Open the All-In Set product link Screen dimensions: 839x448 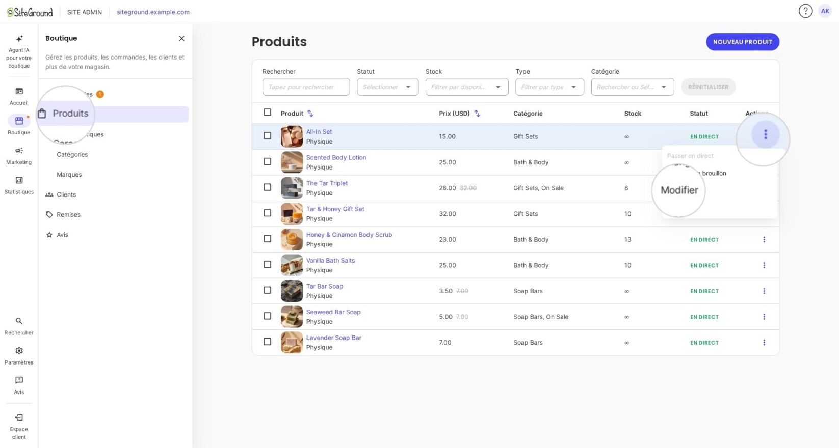(319, 132)
